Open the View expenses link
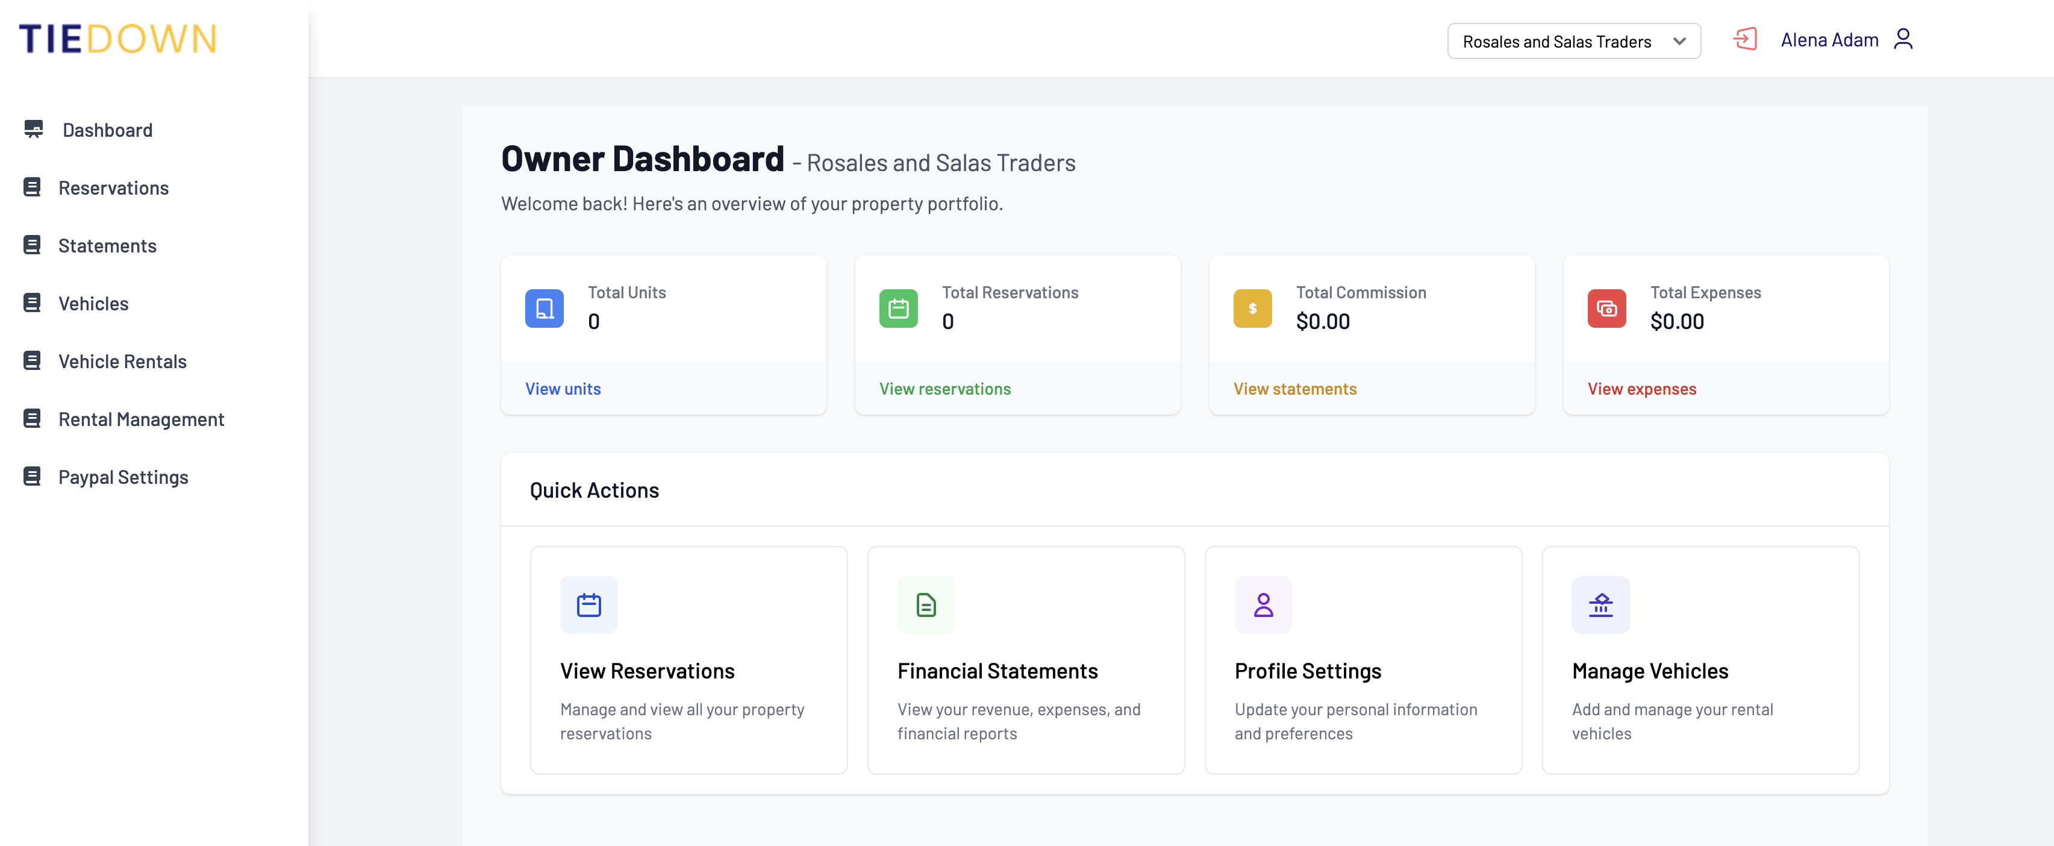The width and height of the screenshot is (2054, 846). pyautogui.click(x=1642, y=388)
